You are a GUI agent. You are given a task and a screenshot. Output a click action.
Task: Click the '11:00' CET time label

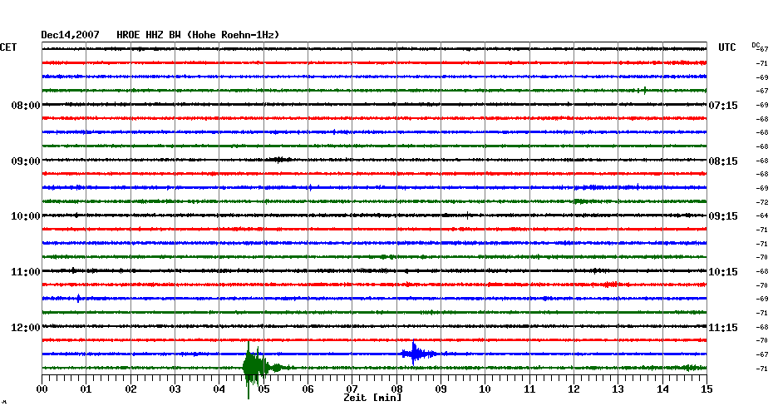point(26,272)
